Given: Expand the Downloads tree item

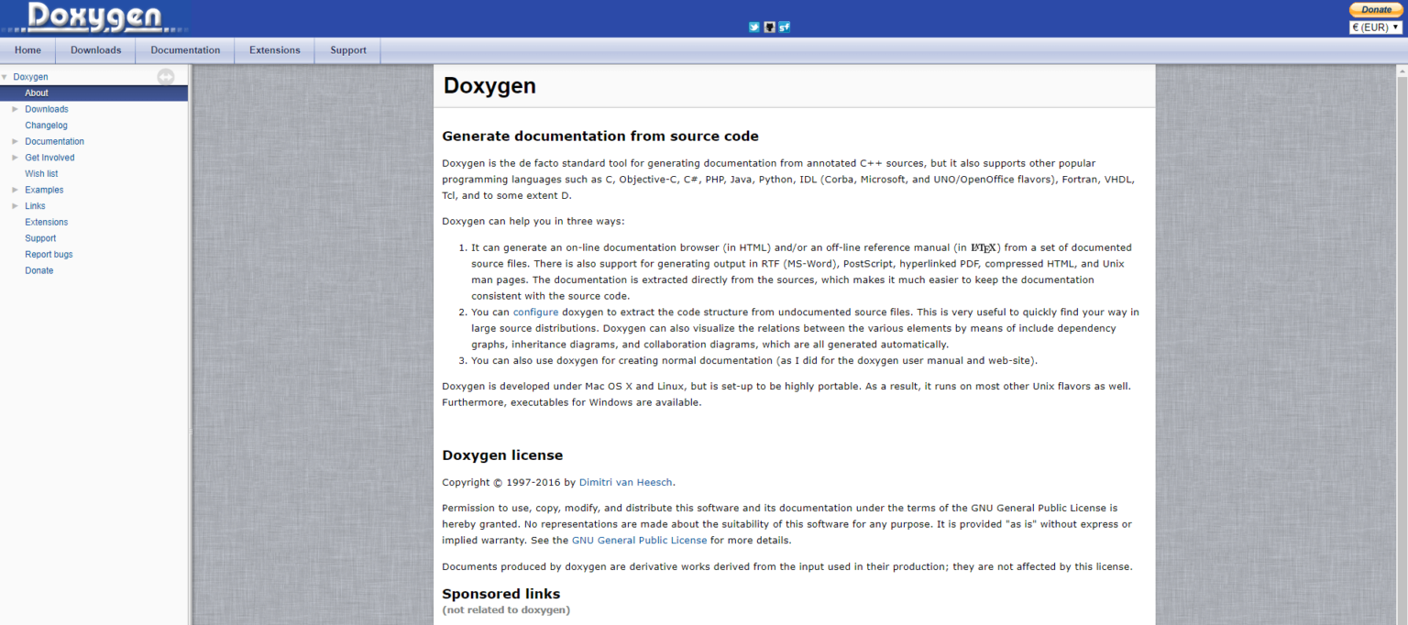Looking at the screenshot, I should pos(15,108).
